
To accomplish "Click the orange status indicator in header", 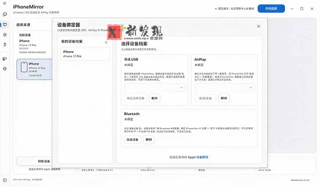I will (216, 9).
